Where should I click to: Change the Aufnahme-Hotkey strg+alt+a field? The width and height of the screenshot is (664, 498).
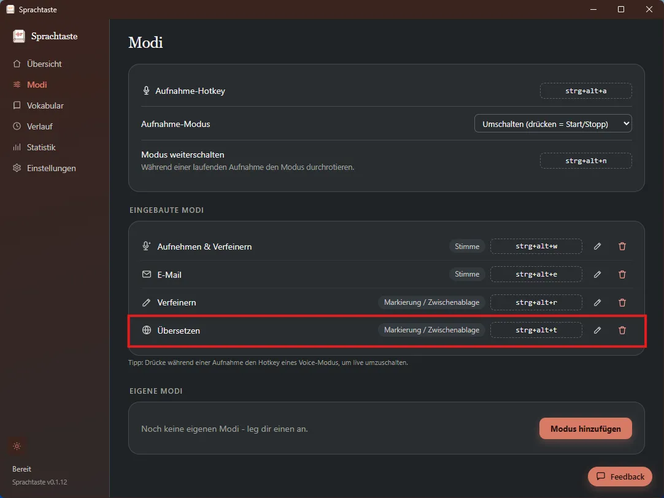(585, 91)
